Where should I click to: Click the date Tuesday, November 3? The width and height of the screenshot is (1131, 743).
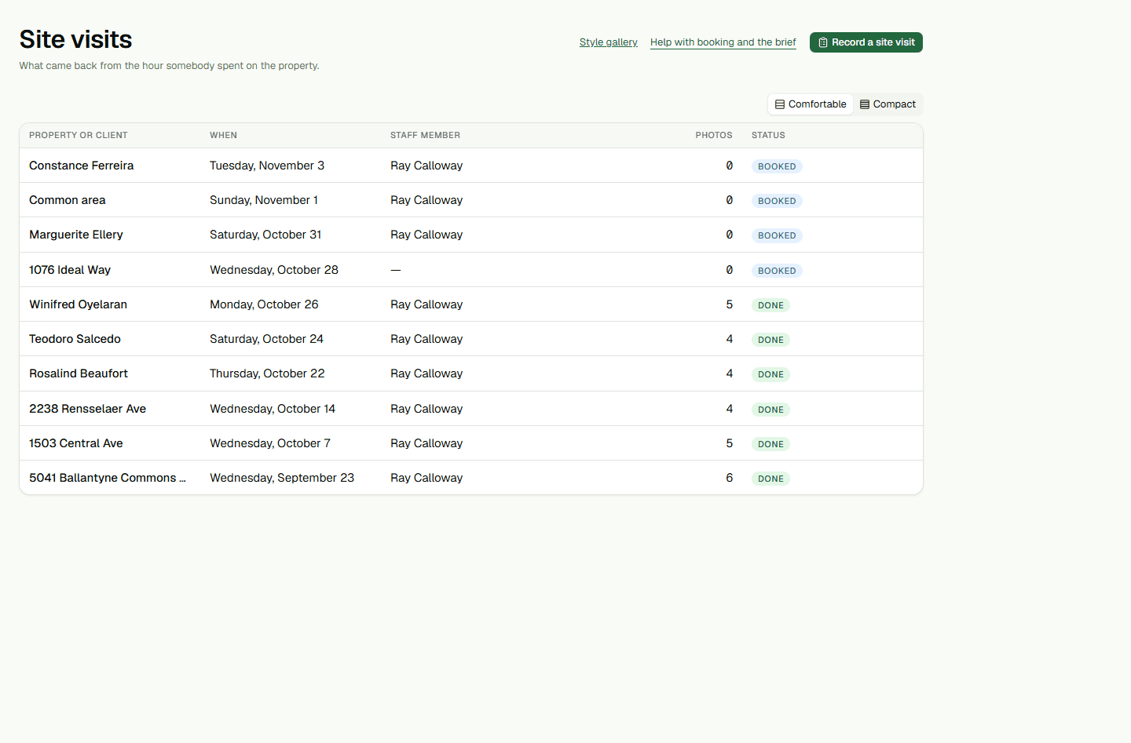pyautogui.click(x=267, y=166)
